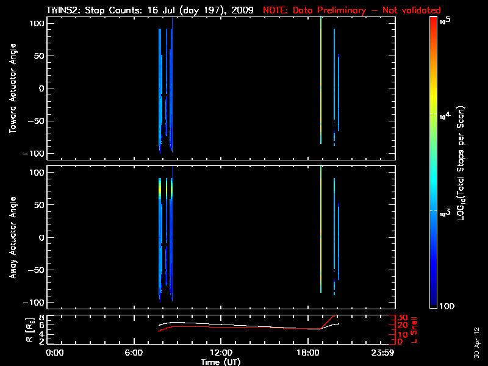Select the red Data Preliminary warning note

pos(351,10)
